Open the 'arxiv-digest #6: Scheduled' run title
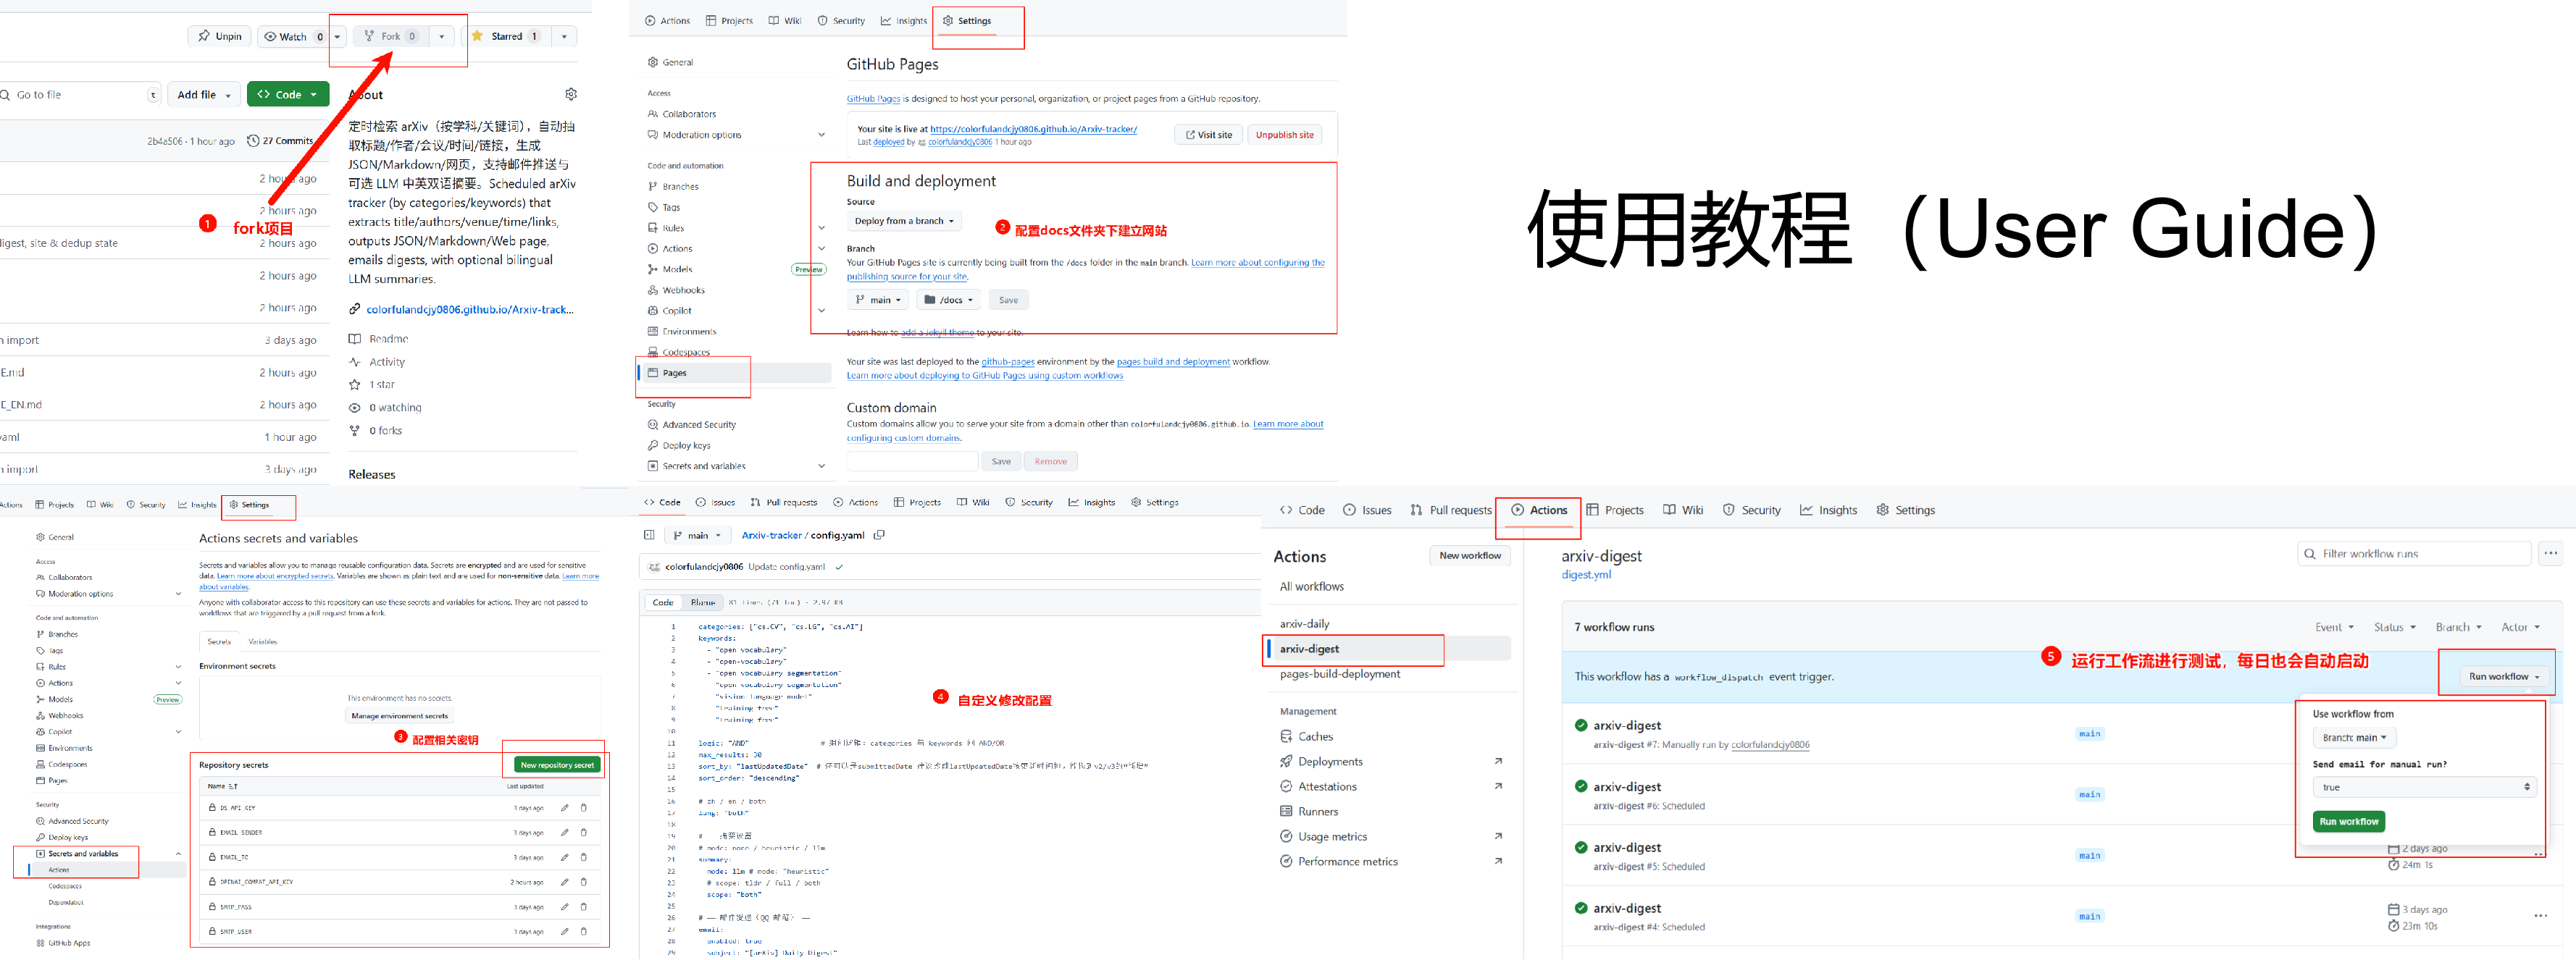Image resolution: width=2576 pixels, height=960 pixels. pyautogui.click(x=1627, y=787)
